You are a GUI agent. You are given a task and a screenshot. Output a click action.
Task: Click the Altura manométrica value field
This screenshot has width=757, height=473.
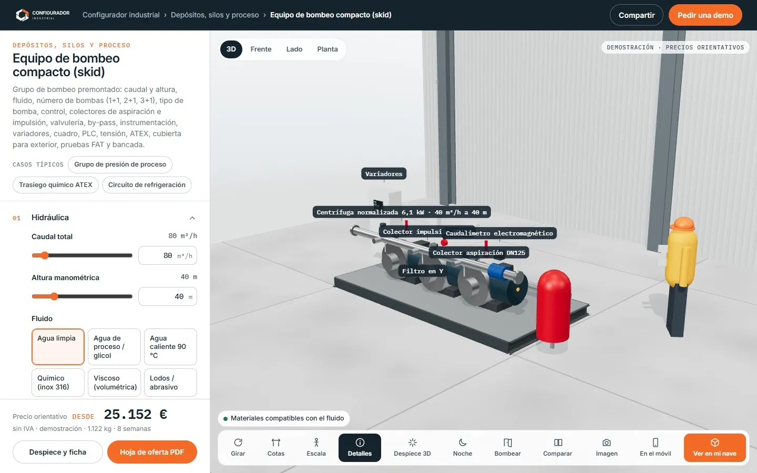coord(168,296)
